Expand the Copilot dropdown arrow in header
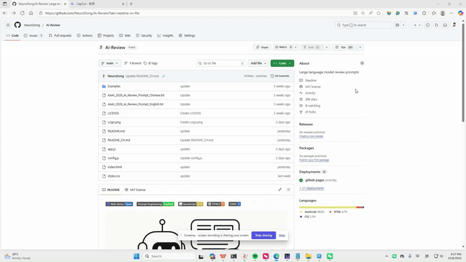This screenshot has width=466, height=262. (x=403, y=25)
